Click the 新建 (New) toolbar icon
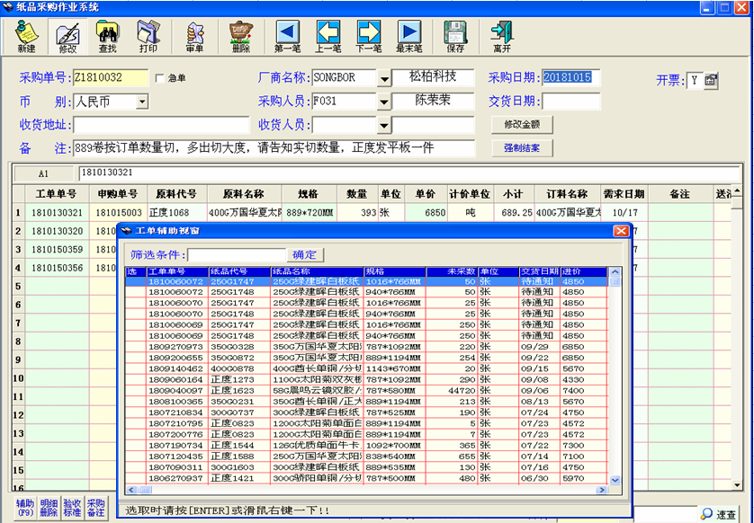 tap(26, 36)
